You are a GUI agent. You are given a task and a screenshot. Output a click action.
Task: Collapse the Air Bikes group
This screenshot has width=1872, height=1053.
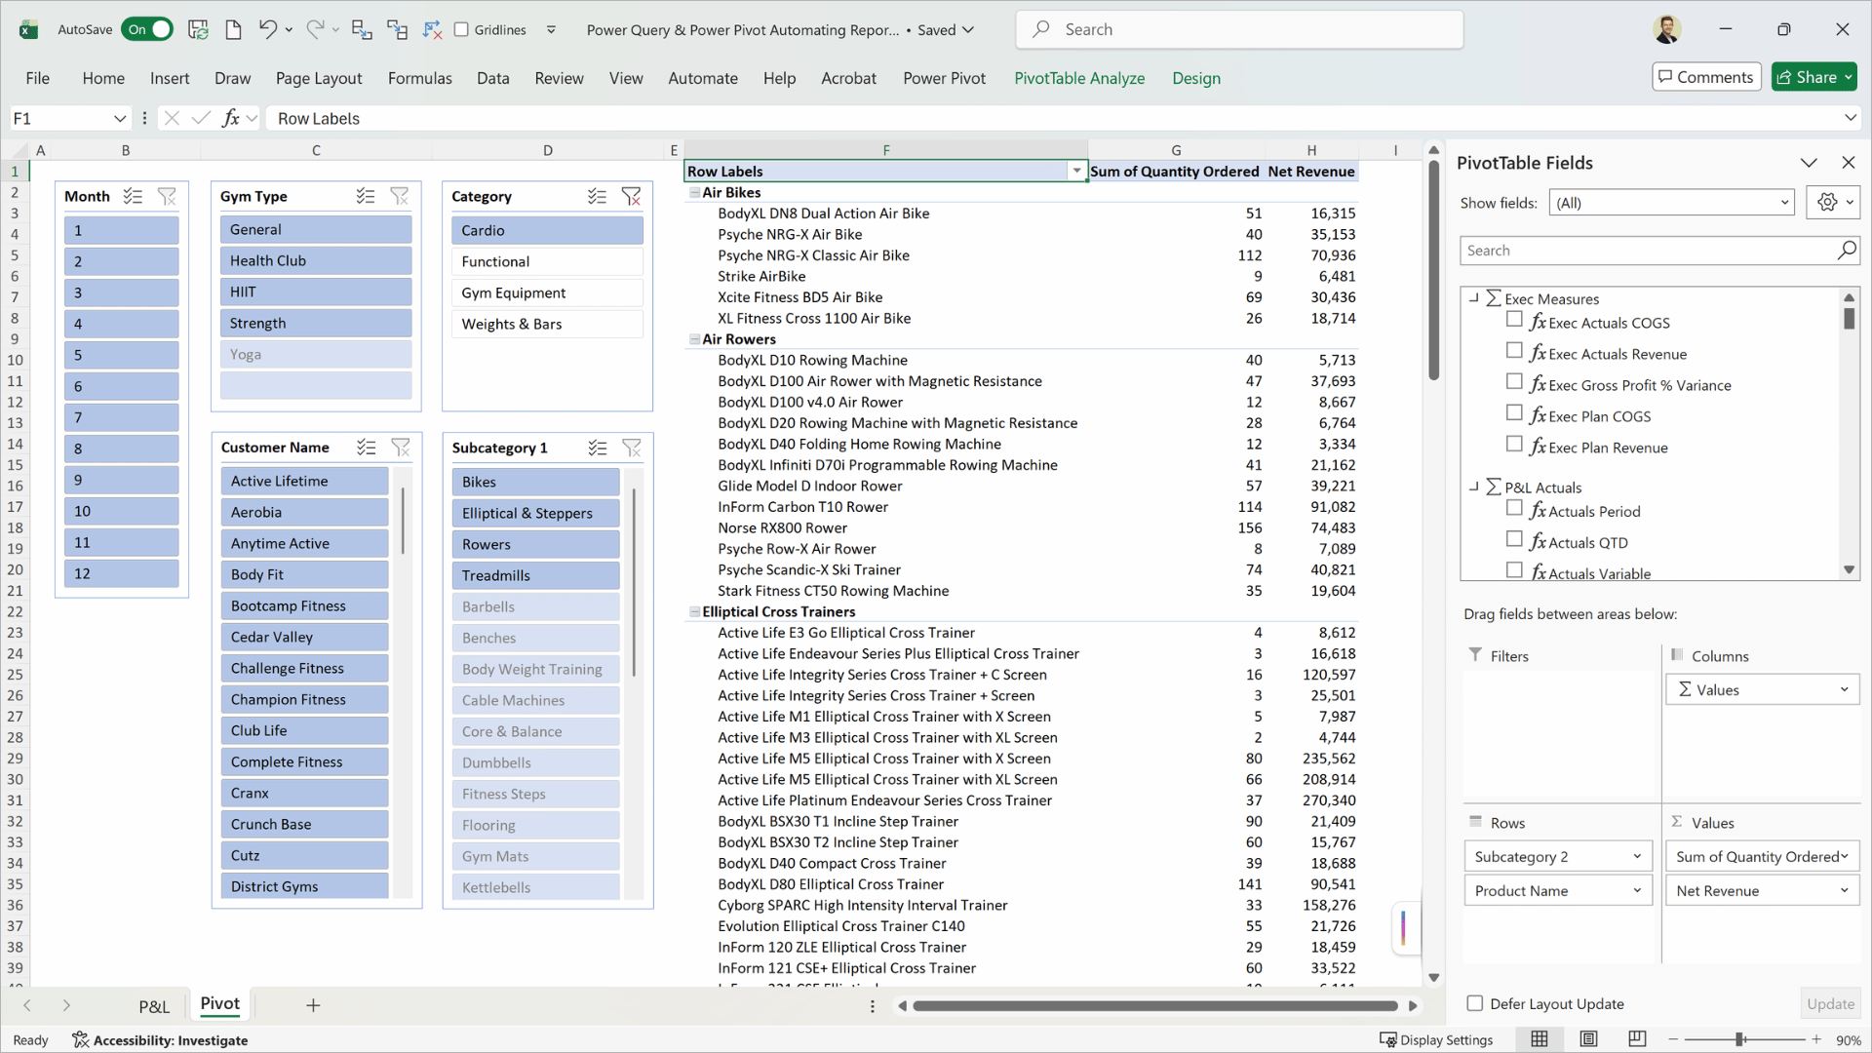click(695, 193)
